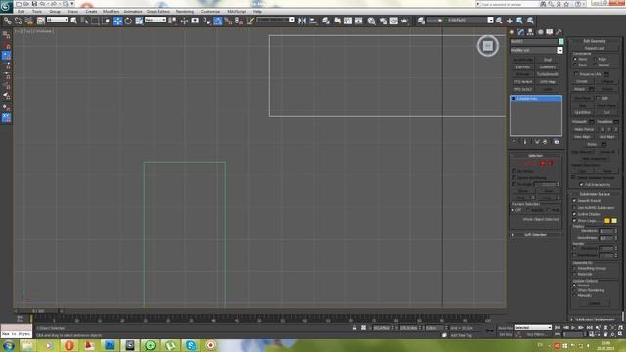Click the Make Planar button
Screen dimensions: 626x352
(584, 129)
